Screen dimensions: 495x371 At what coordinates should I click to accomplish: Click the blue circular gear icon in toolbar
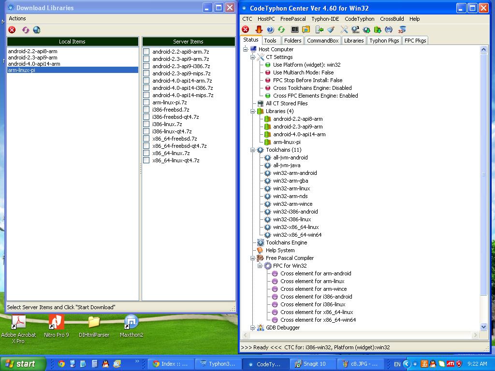pos(389,29)
